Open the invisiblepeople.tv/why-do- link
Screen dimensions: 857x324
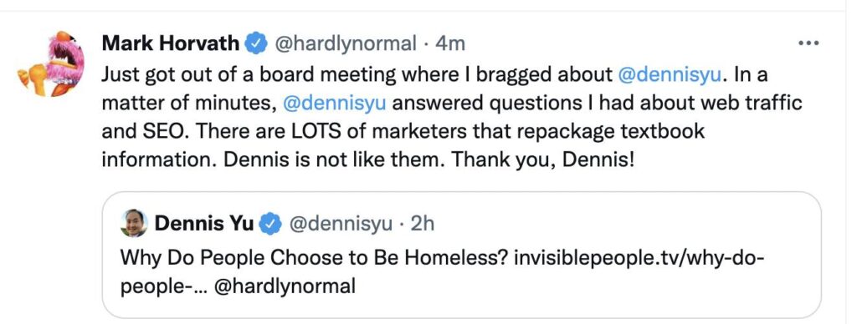pyautogui.click(x=638, y=257)
